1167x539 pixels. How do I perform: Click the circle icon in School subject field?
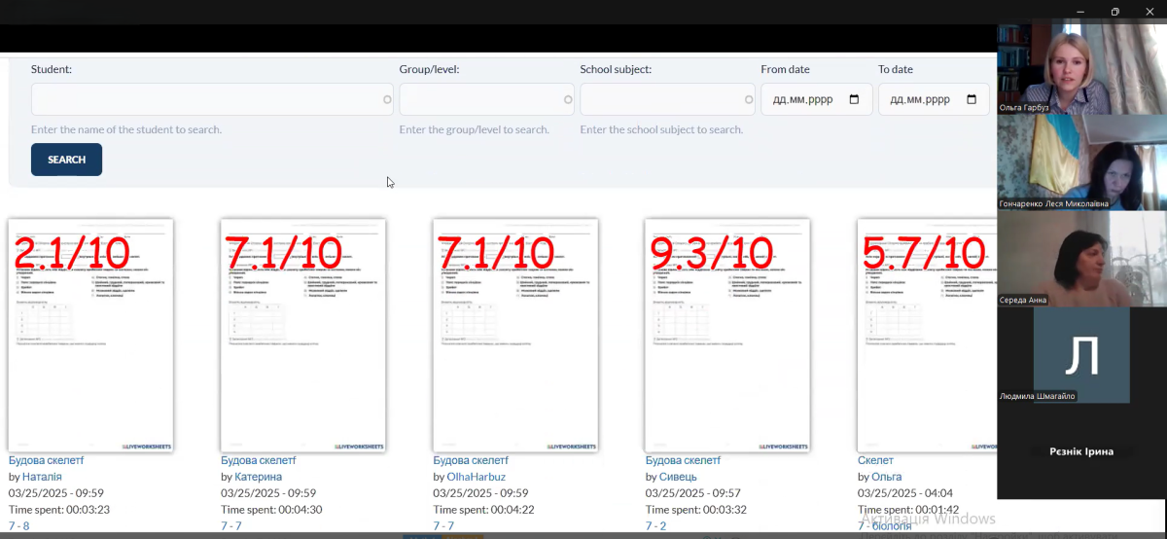point(749,99)
